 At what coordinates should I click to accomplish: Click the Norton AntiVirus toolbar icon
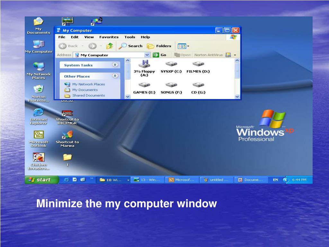pyautogui.click(x=228, y=55)
